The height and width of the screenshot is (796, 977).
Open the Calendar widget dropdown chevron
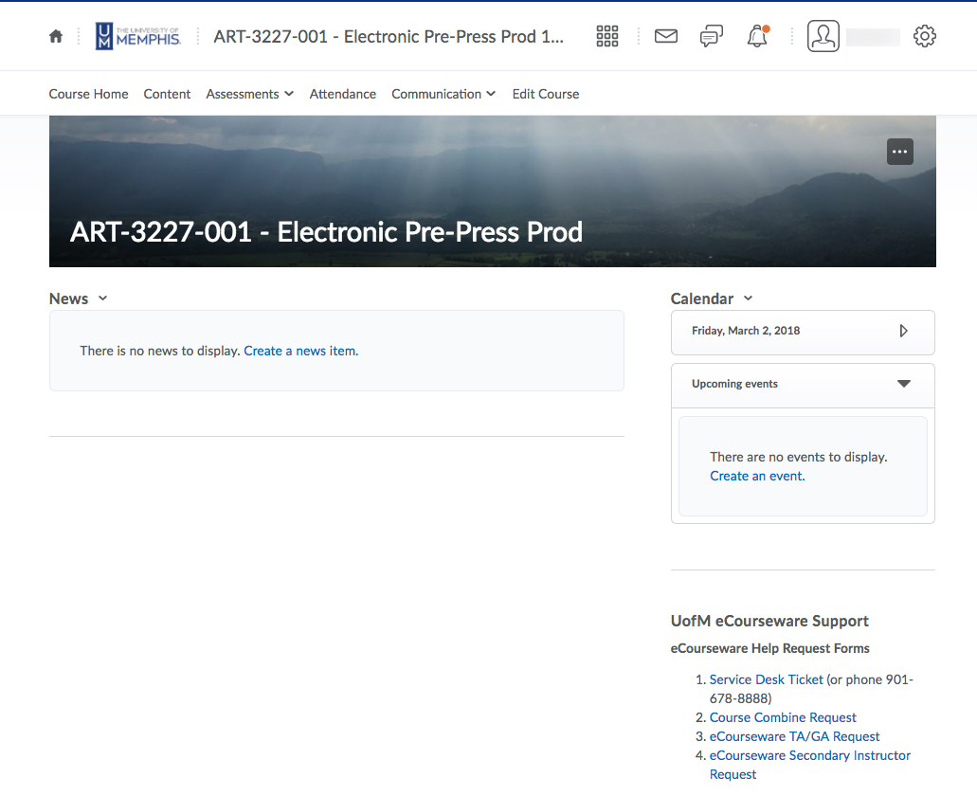(x=748, y=298)
